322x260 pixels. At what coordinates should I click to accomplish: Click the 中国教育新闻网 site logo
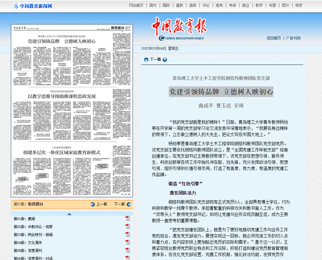point(33,6)
